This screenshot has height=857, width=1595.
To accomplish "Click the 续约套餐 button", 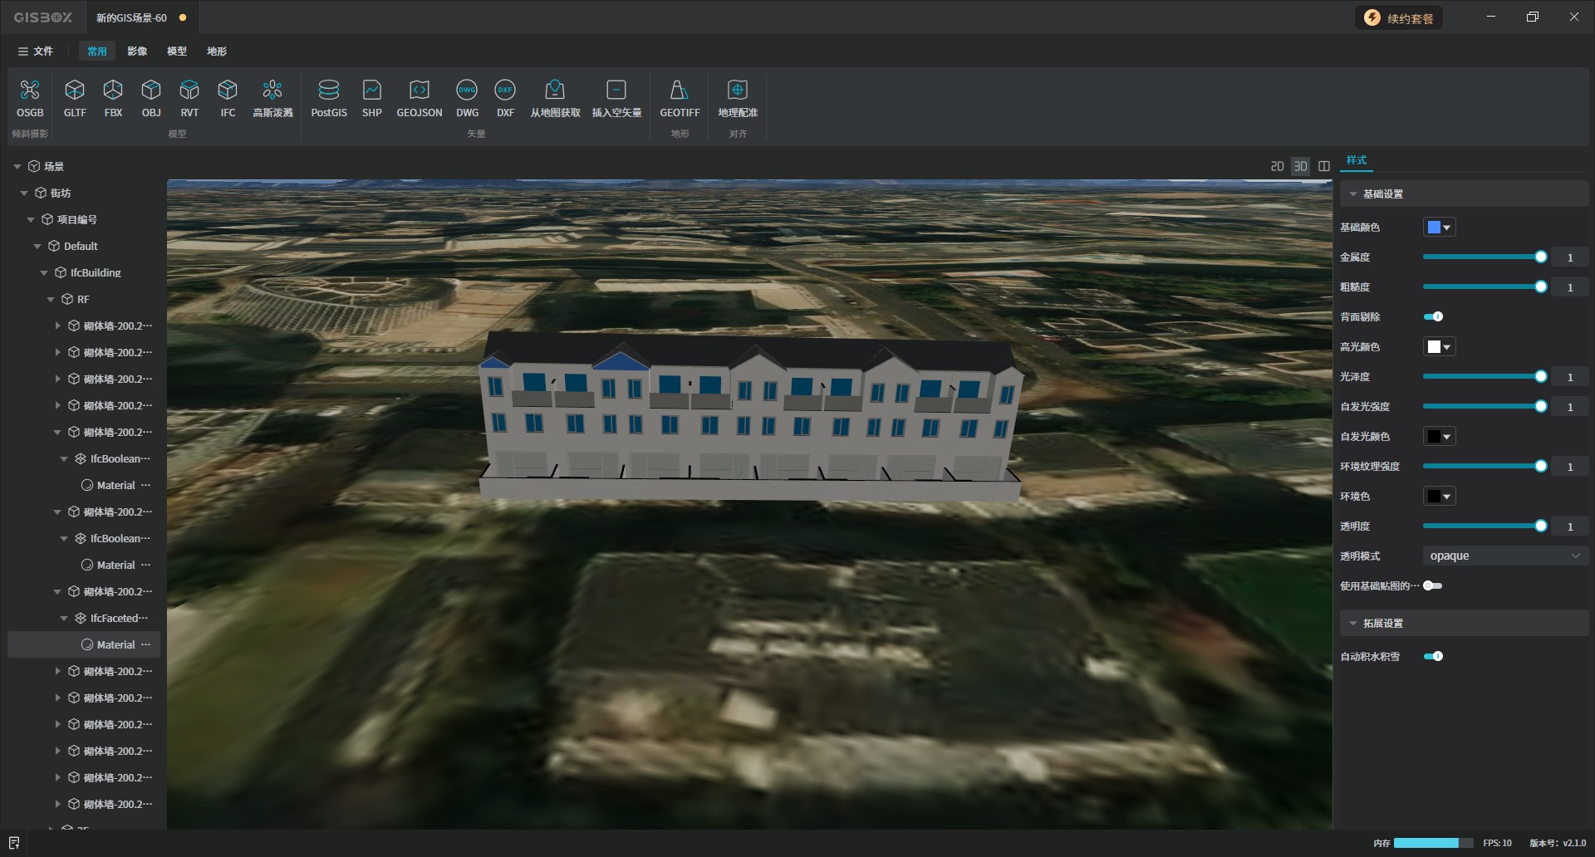I will pos(1400,18).
